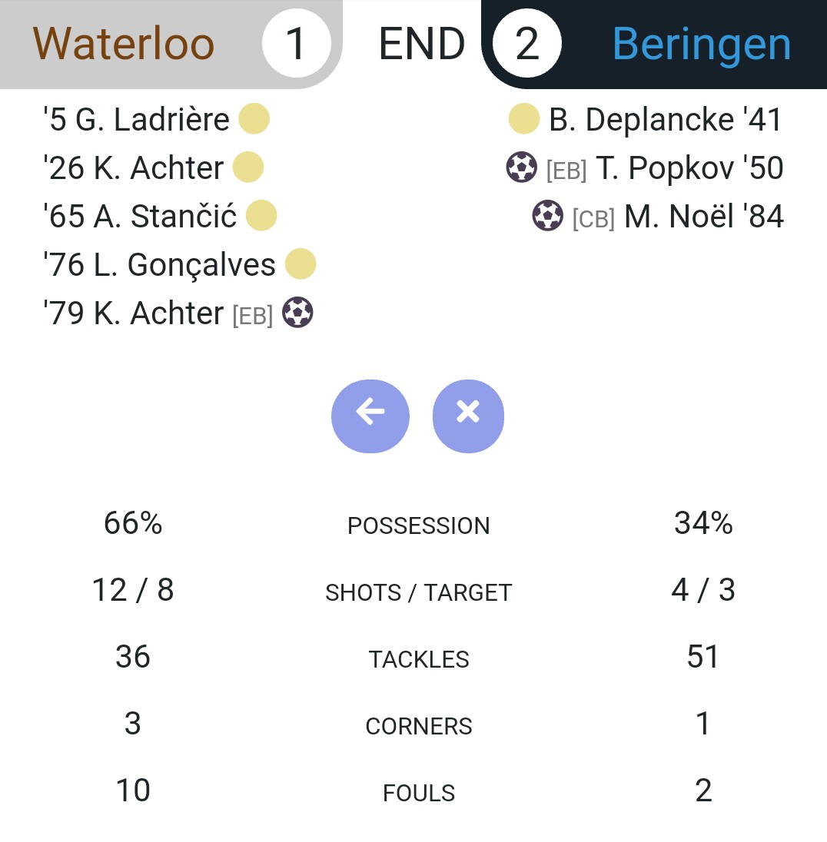Open the Beringen team name
The image size is (827, 842).
pos(701,44)
